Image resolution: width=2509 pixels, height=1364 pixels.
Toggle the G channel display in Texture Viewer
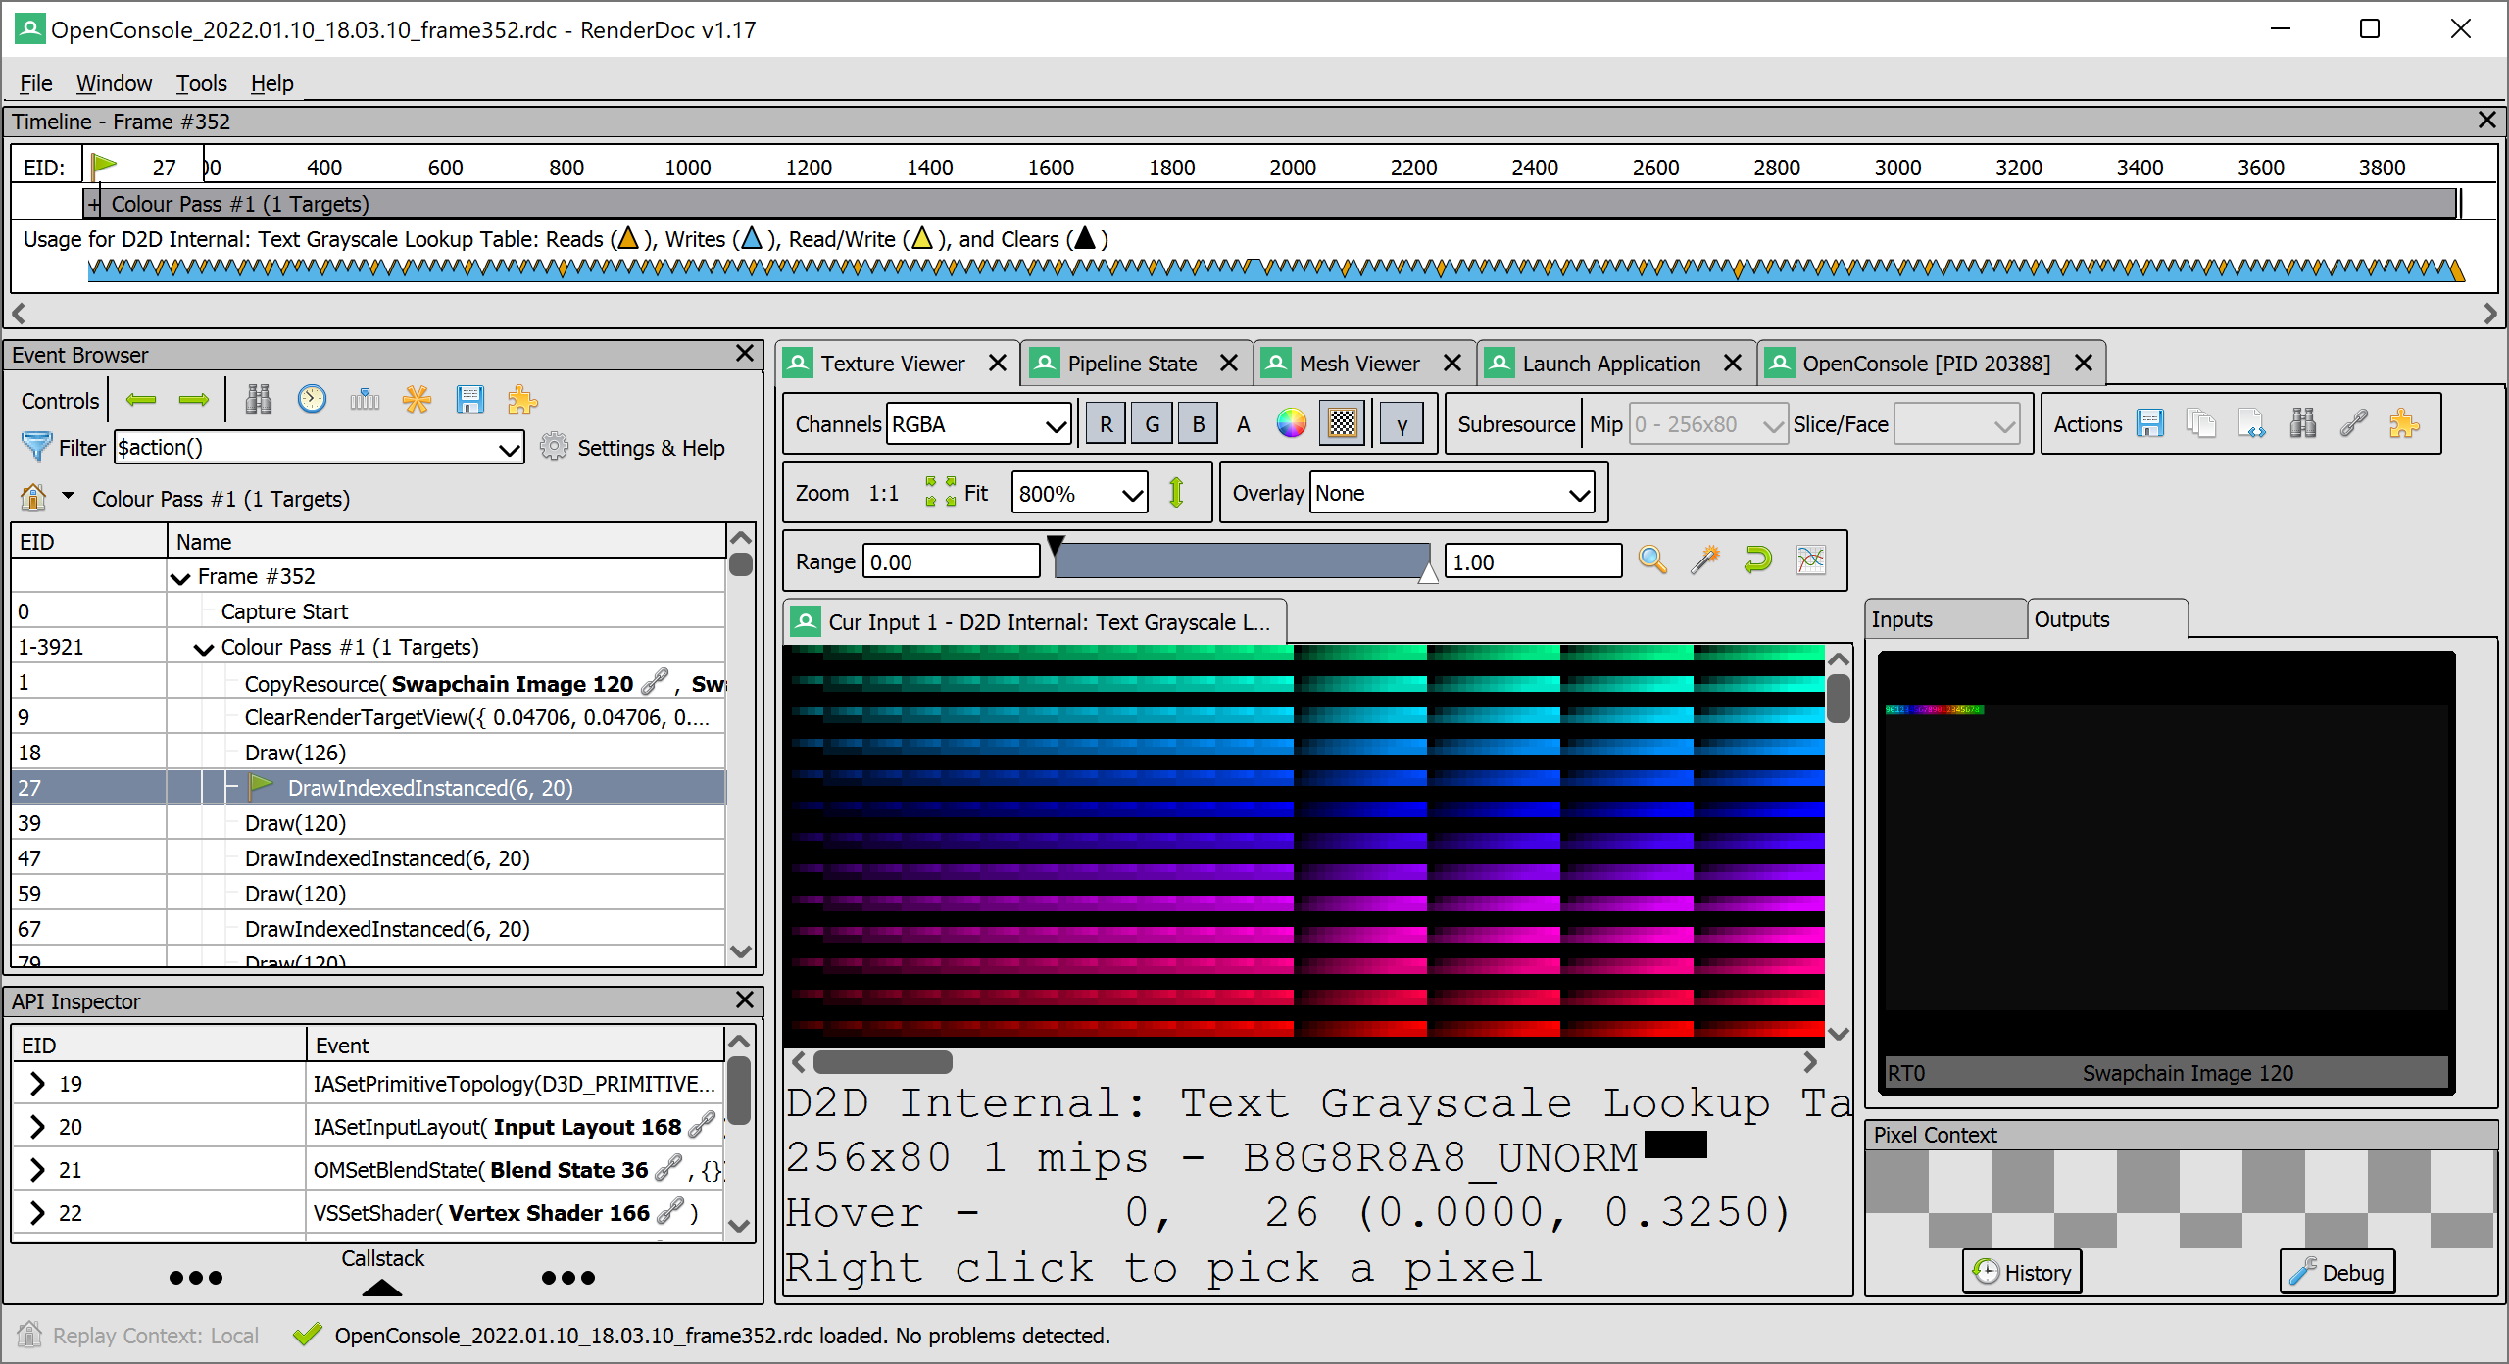tap(1151, 425)
